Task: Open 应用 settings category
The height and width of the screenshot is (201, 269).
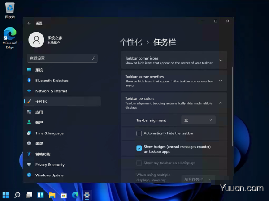Action: pos(62,112)
